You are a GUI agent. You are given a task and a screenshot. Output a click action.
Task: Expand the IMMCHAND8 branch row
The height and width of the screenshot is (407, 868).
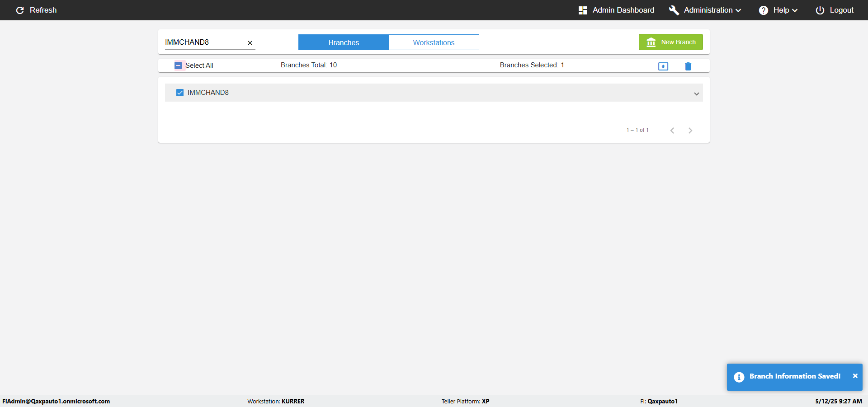[697, 94]
